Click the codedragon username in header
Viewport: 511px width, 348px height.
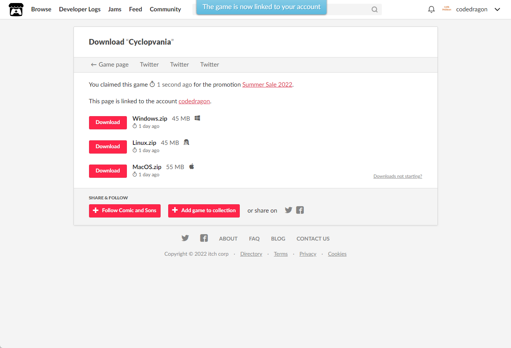[472, 9]
